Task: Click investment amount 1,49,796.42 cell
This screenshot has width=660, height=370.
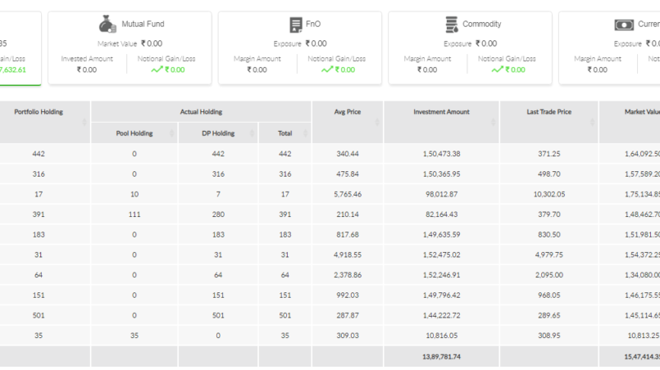Action: tap(442, 296)
